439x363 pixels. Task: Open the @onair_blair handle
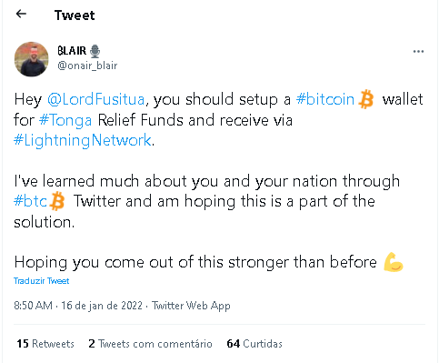[x=87, y=66]
